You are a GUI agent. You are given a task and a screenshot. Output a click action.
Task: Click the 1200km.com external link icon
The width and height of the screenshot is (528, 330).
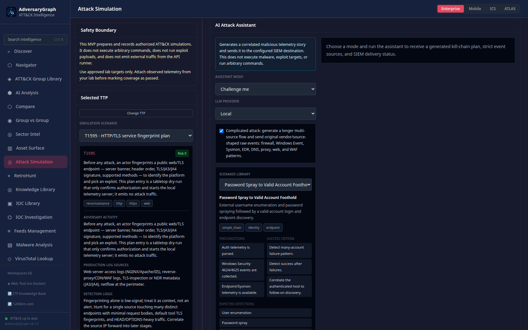(x=9, y=304)
